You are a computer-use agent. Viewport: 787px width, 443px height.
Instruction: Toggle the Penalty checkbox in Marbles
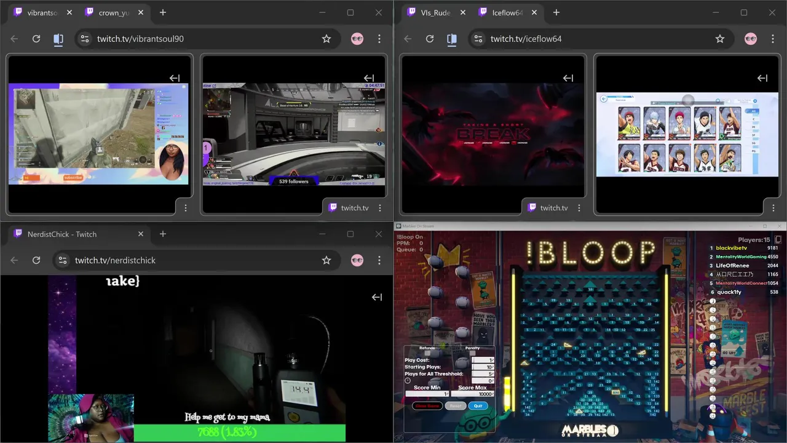[x=472, y=353]
